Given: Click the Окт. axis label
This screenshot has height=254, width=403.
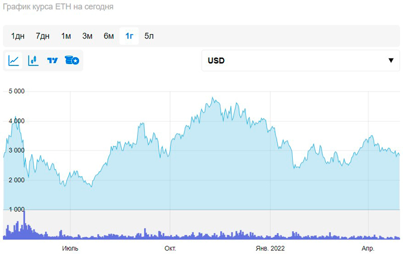Looking at the screenshot, I should [x=171, y=248].
